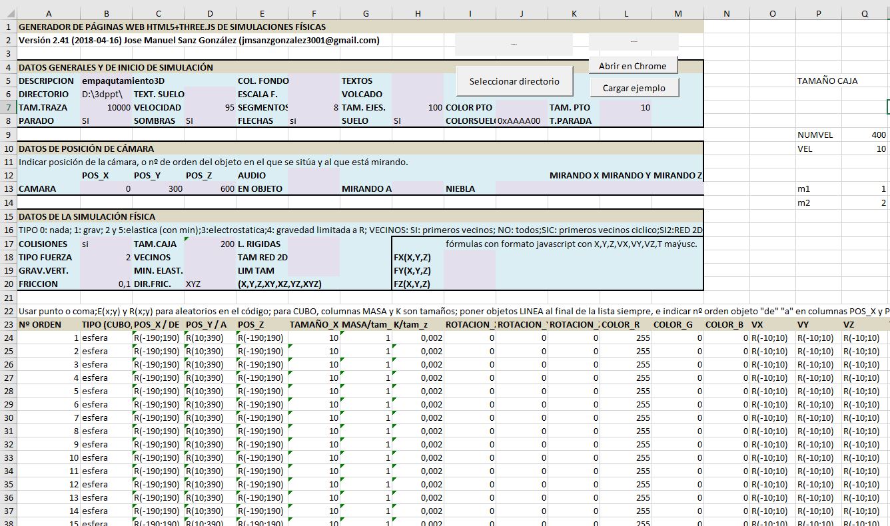890x526 pixels.
Task: Select the COLOR_R column heading cell
Action: point(625,325)
